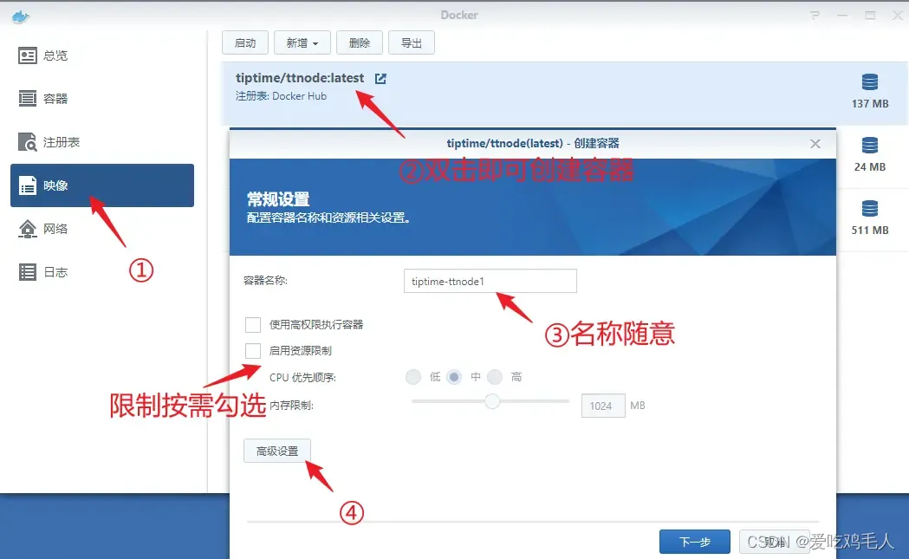Click the 导出 export button
The image size is (909, 559).
click(x=412, y=43)
